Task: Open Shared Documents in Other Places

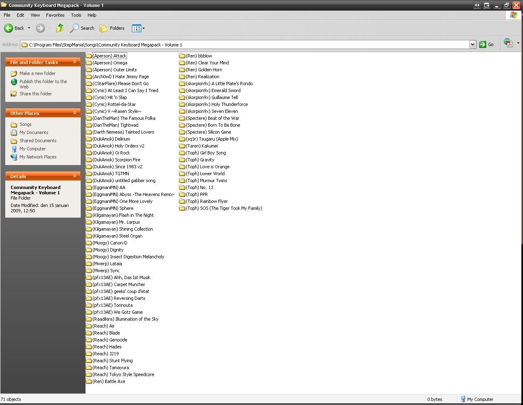Action: pos(38,141)
